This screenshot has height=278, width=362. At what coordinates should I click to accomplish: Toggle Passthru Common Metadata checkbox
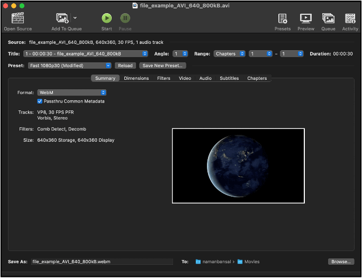40,101
